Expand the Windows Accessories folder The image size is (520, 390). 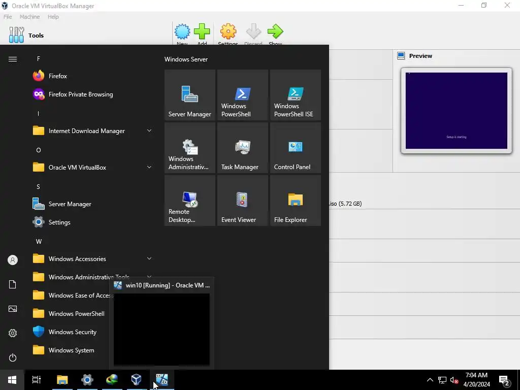click(93, 258)
